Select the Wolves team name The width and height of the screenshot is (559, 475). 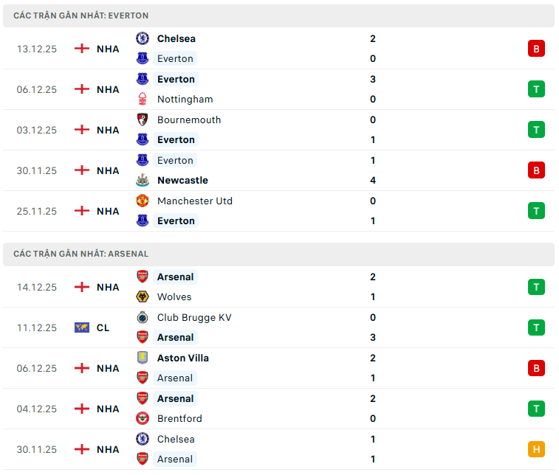pyautogui.click(x=174, y=297)
